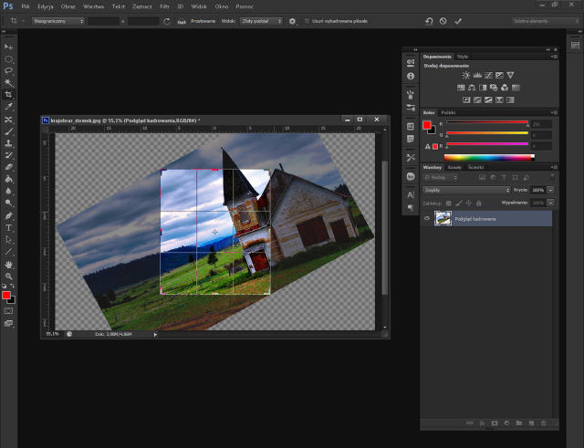The width and height of the screenshot is (584, 448).
Task: Select the Pen tool
Action: [x=8, y=215]
